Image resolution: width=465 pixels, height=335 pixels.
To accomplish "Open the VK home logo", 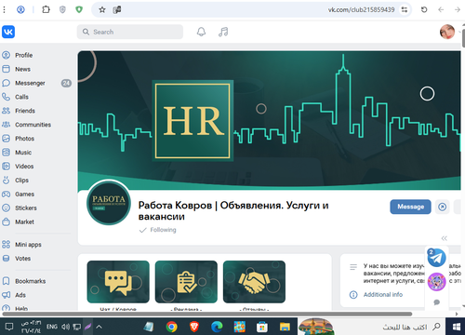I will point(8,32).
